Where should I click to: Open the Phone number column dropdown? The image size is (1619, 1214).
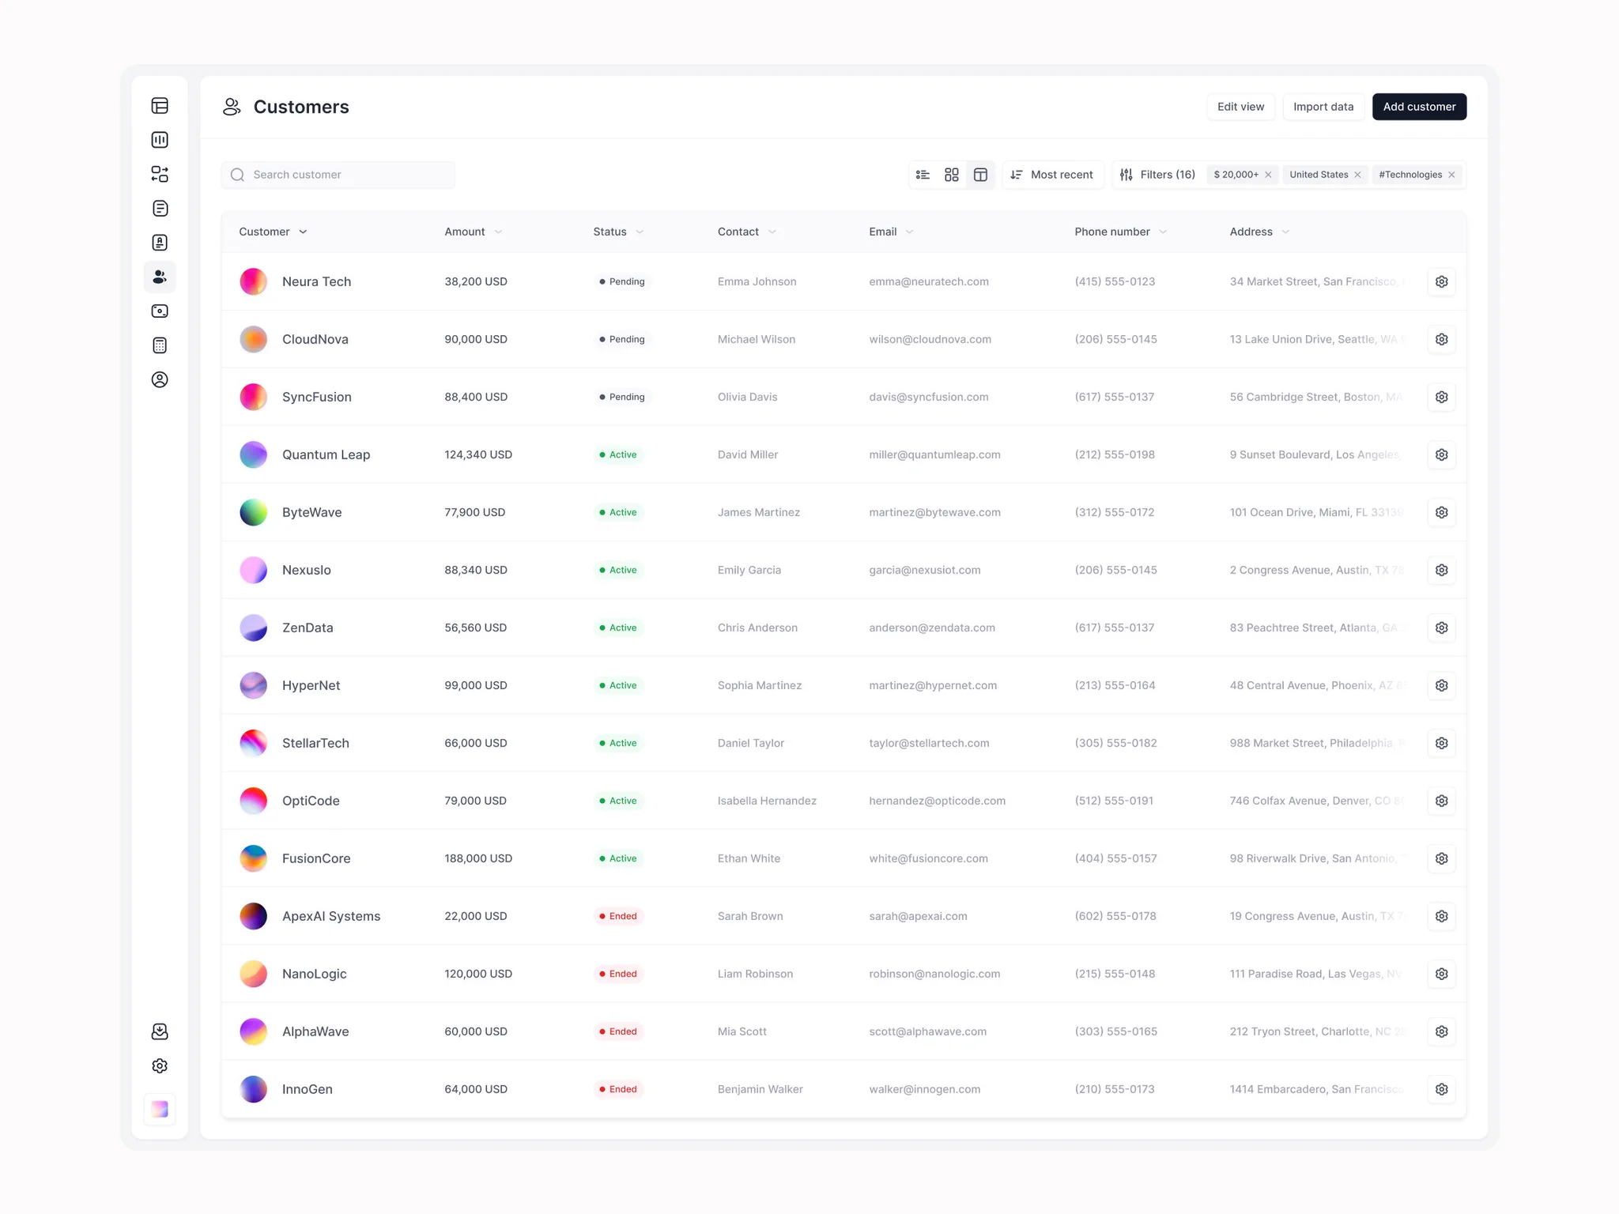pos(1163,232)
